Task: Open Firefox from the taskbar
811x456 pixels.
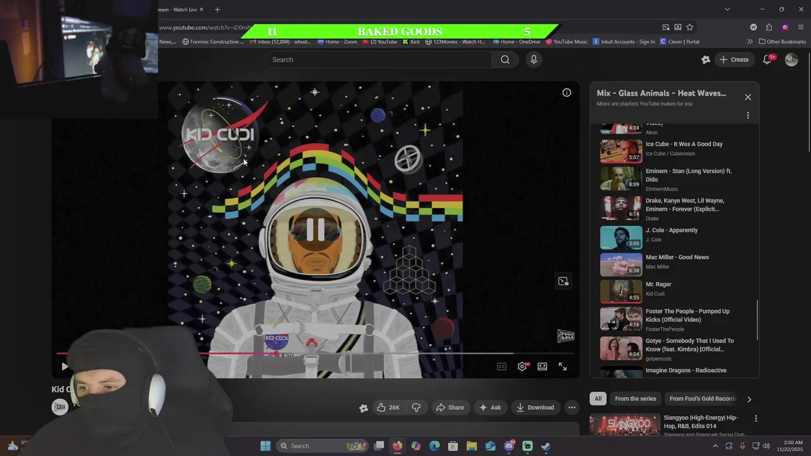Action: coord(397,446)
